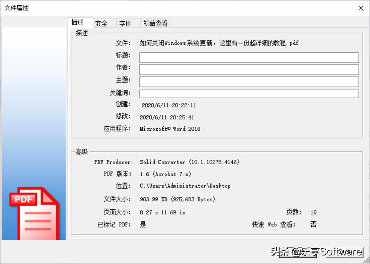Click the 快速 Web 查看 value 否
The image size is (370, 264).
(x=313, y=224)
